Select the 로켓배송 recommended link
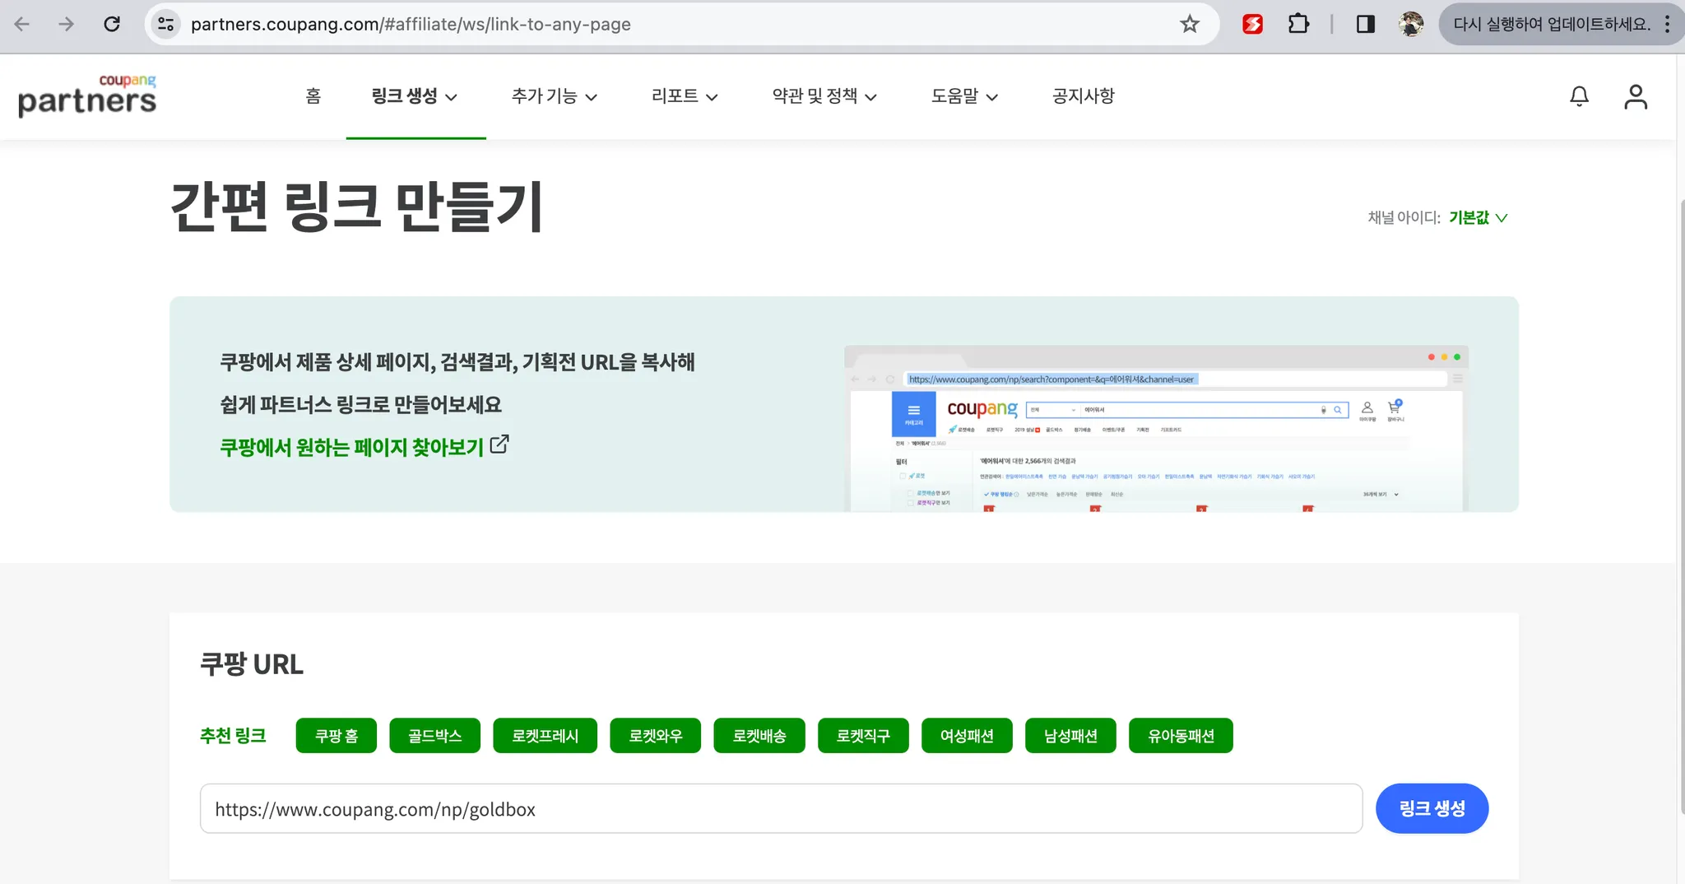 point(759,736)
